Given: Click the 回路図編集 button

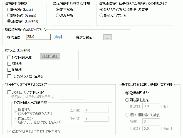Looking at the screenshot, I should pos(50,57).
